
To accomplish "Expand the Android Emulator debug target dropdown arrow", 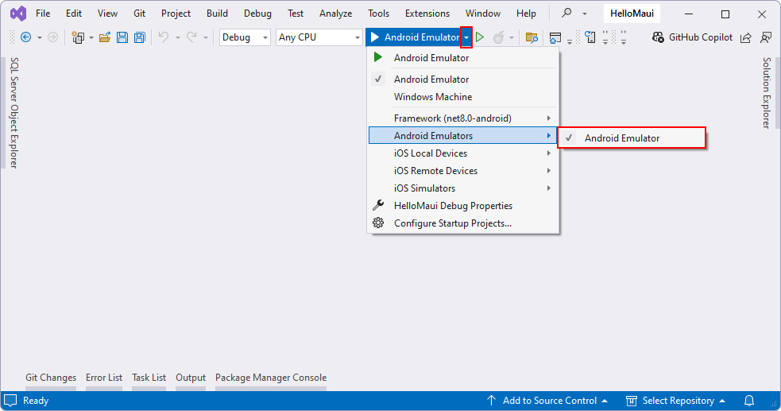I will tap(466, 37).
